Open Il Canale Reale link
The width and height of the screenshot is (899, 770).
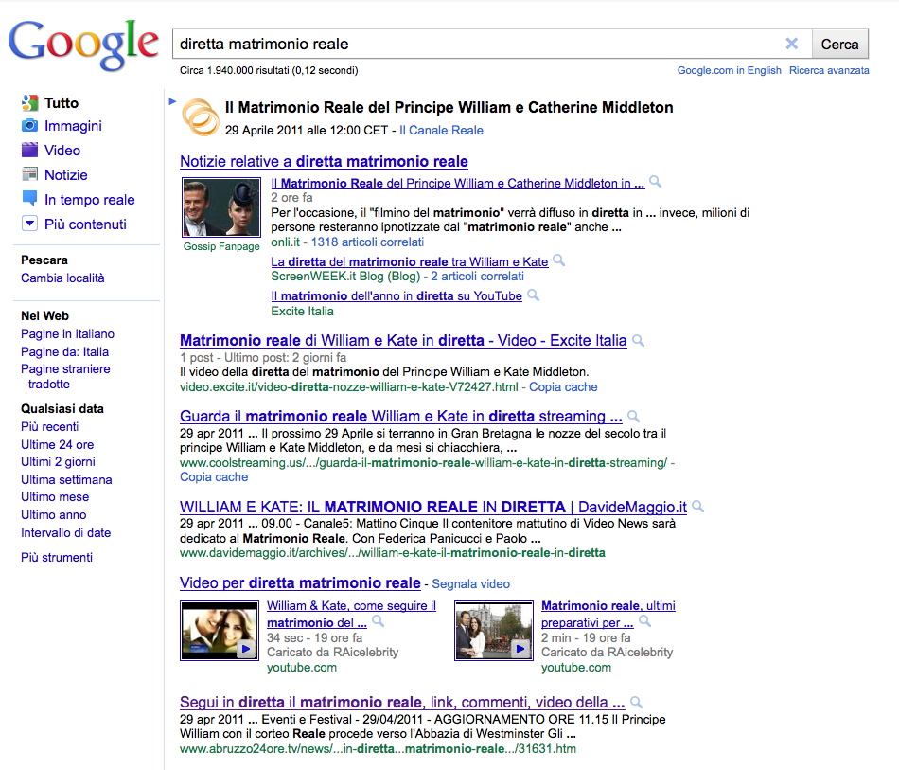pos(441,131)
